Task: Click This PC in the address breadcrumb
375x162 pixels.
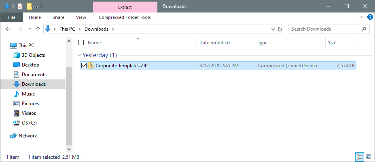Action: pyautogui.click(x=67, y=29)
